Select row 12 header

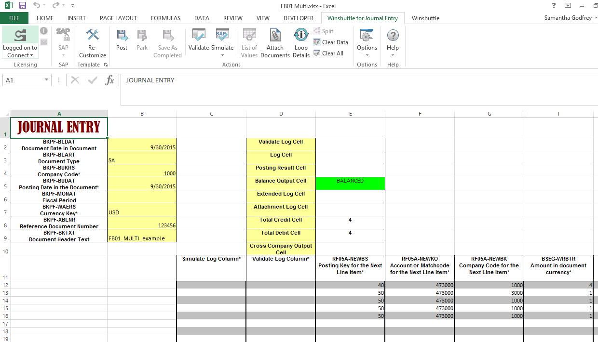(x=5, y=285)
